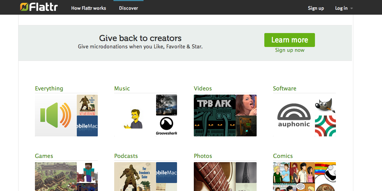Select the mobileMacs thumbnail under Podcasts
382x191 pixels.
pos(167,173)
